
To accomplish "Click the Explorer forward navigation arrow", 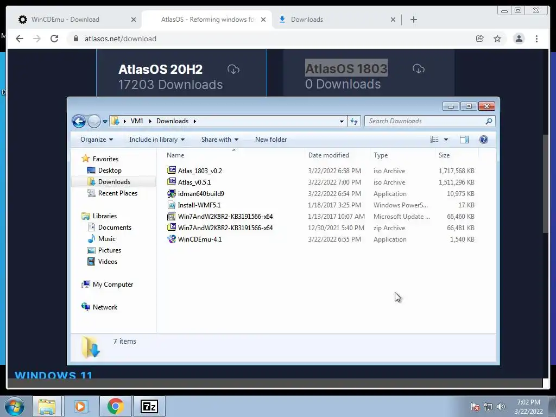I will coord(94,121).
